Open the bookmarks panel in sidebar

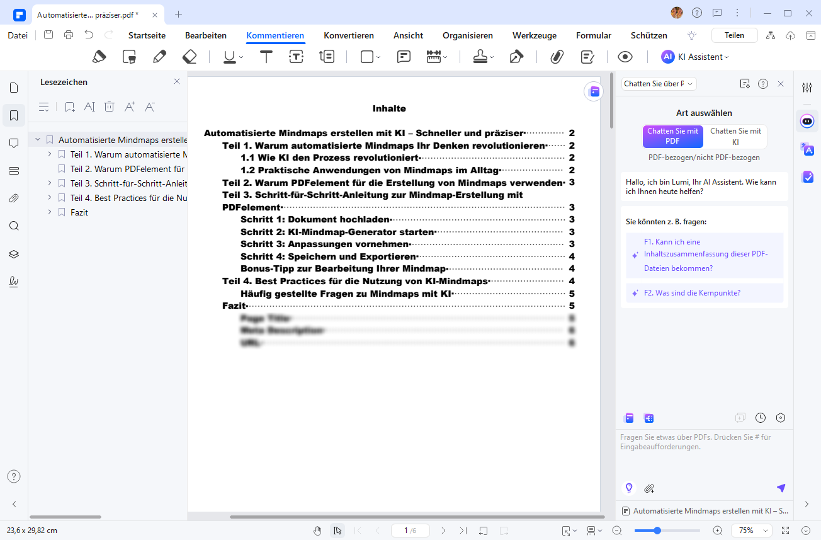click(x=14, y=115)
